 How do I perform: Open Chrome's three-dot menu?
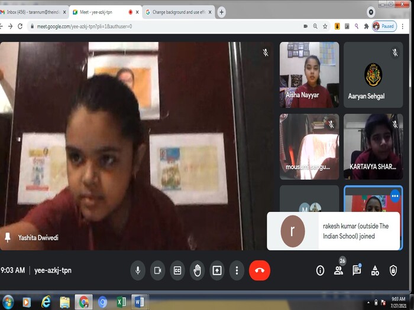click(x=403, y=27)
